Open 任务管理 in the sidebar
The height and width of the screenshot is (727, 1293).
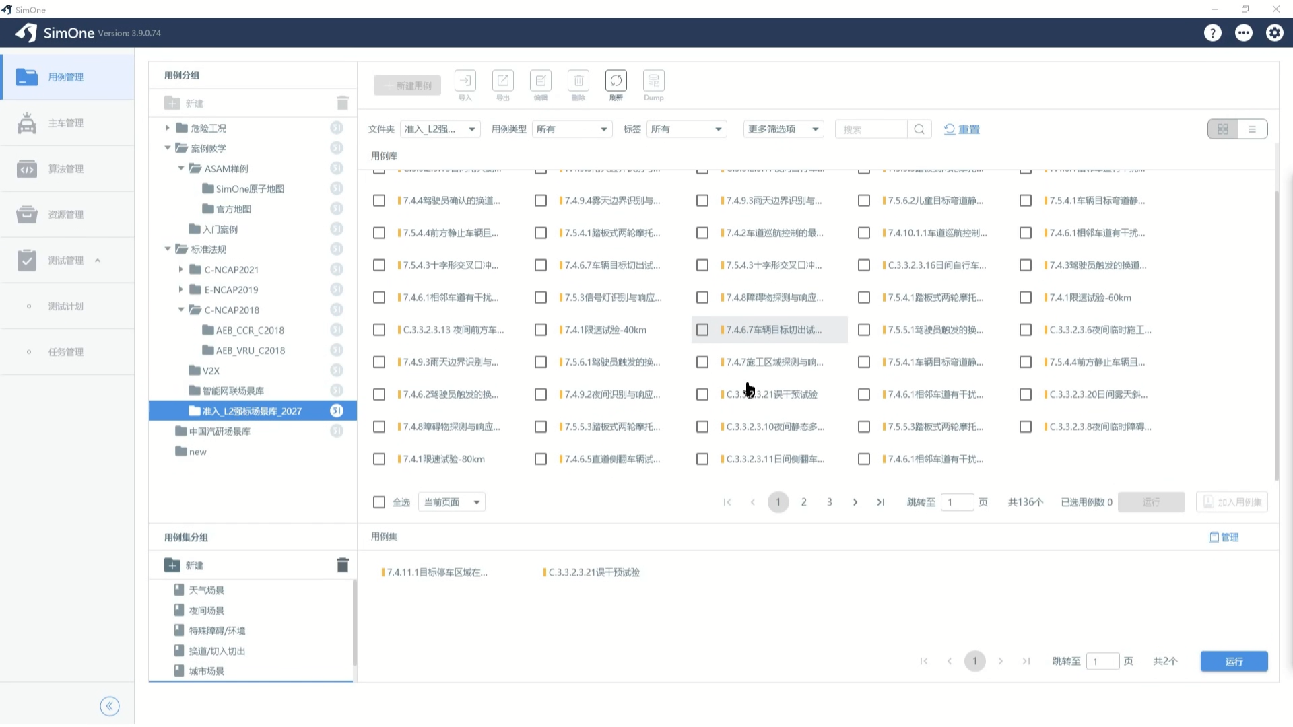(x=67, y=352)
